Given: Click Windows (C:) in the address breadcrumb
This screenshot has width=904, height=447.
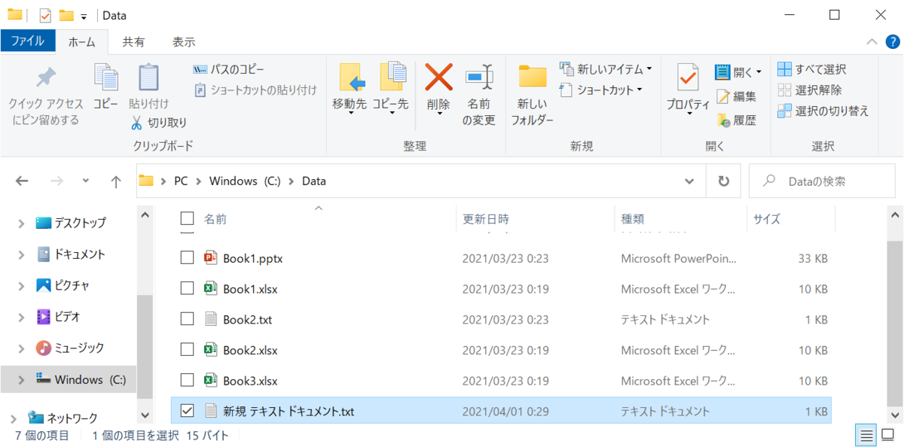Looking at the screenshot, I should (x=245, y=181).
